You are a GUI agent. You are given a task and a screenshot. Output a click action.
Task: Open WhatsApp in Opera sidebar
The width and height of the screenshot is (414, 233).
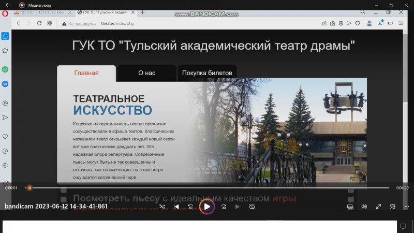click(5, 69)
